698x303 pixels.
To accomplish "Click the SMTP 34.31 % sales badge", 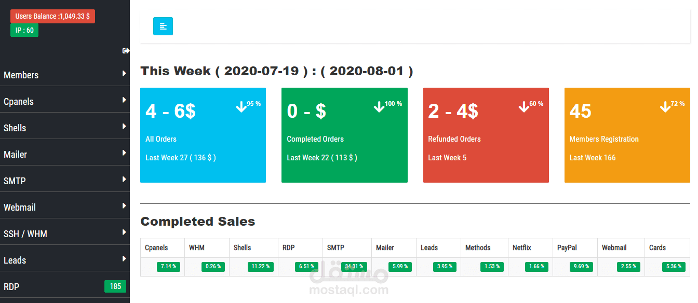I will point(354,267).
